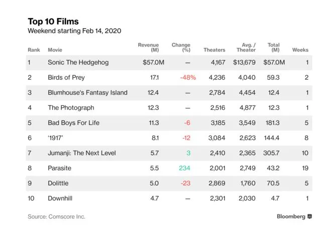Viewport: 323px width, 235px height.
Task: Click the Movie column header
Action: [x=55, y=50]
